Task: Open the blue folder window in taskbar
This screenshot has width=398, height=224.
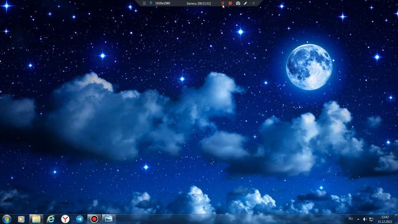Action: (x=109, y=219)
